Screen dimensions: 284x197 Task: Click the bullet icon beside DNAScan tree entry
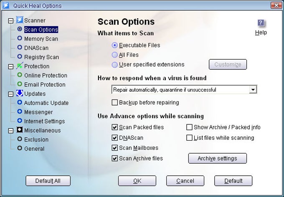click(20, 48)
